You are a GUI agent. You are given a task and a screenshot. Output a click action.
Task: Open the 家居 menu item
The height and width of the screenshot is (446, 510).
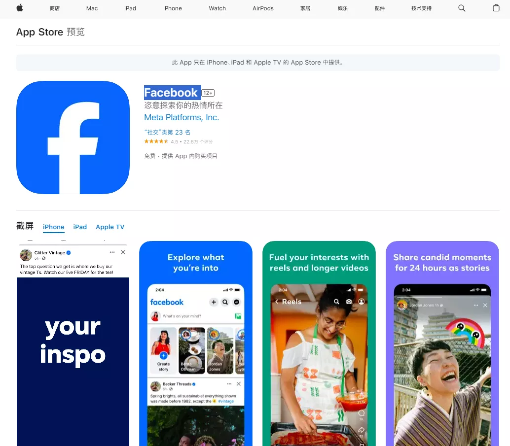[x=305, y=8]
